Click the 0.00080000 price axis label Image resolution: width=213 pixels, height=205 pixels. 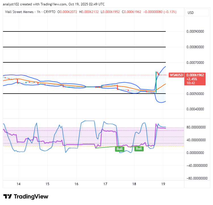coord(195,47)
